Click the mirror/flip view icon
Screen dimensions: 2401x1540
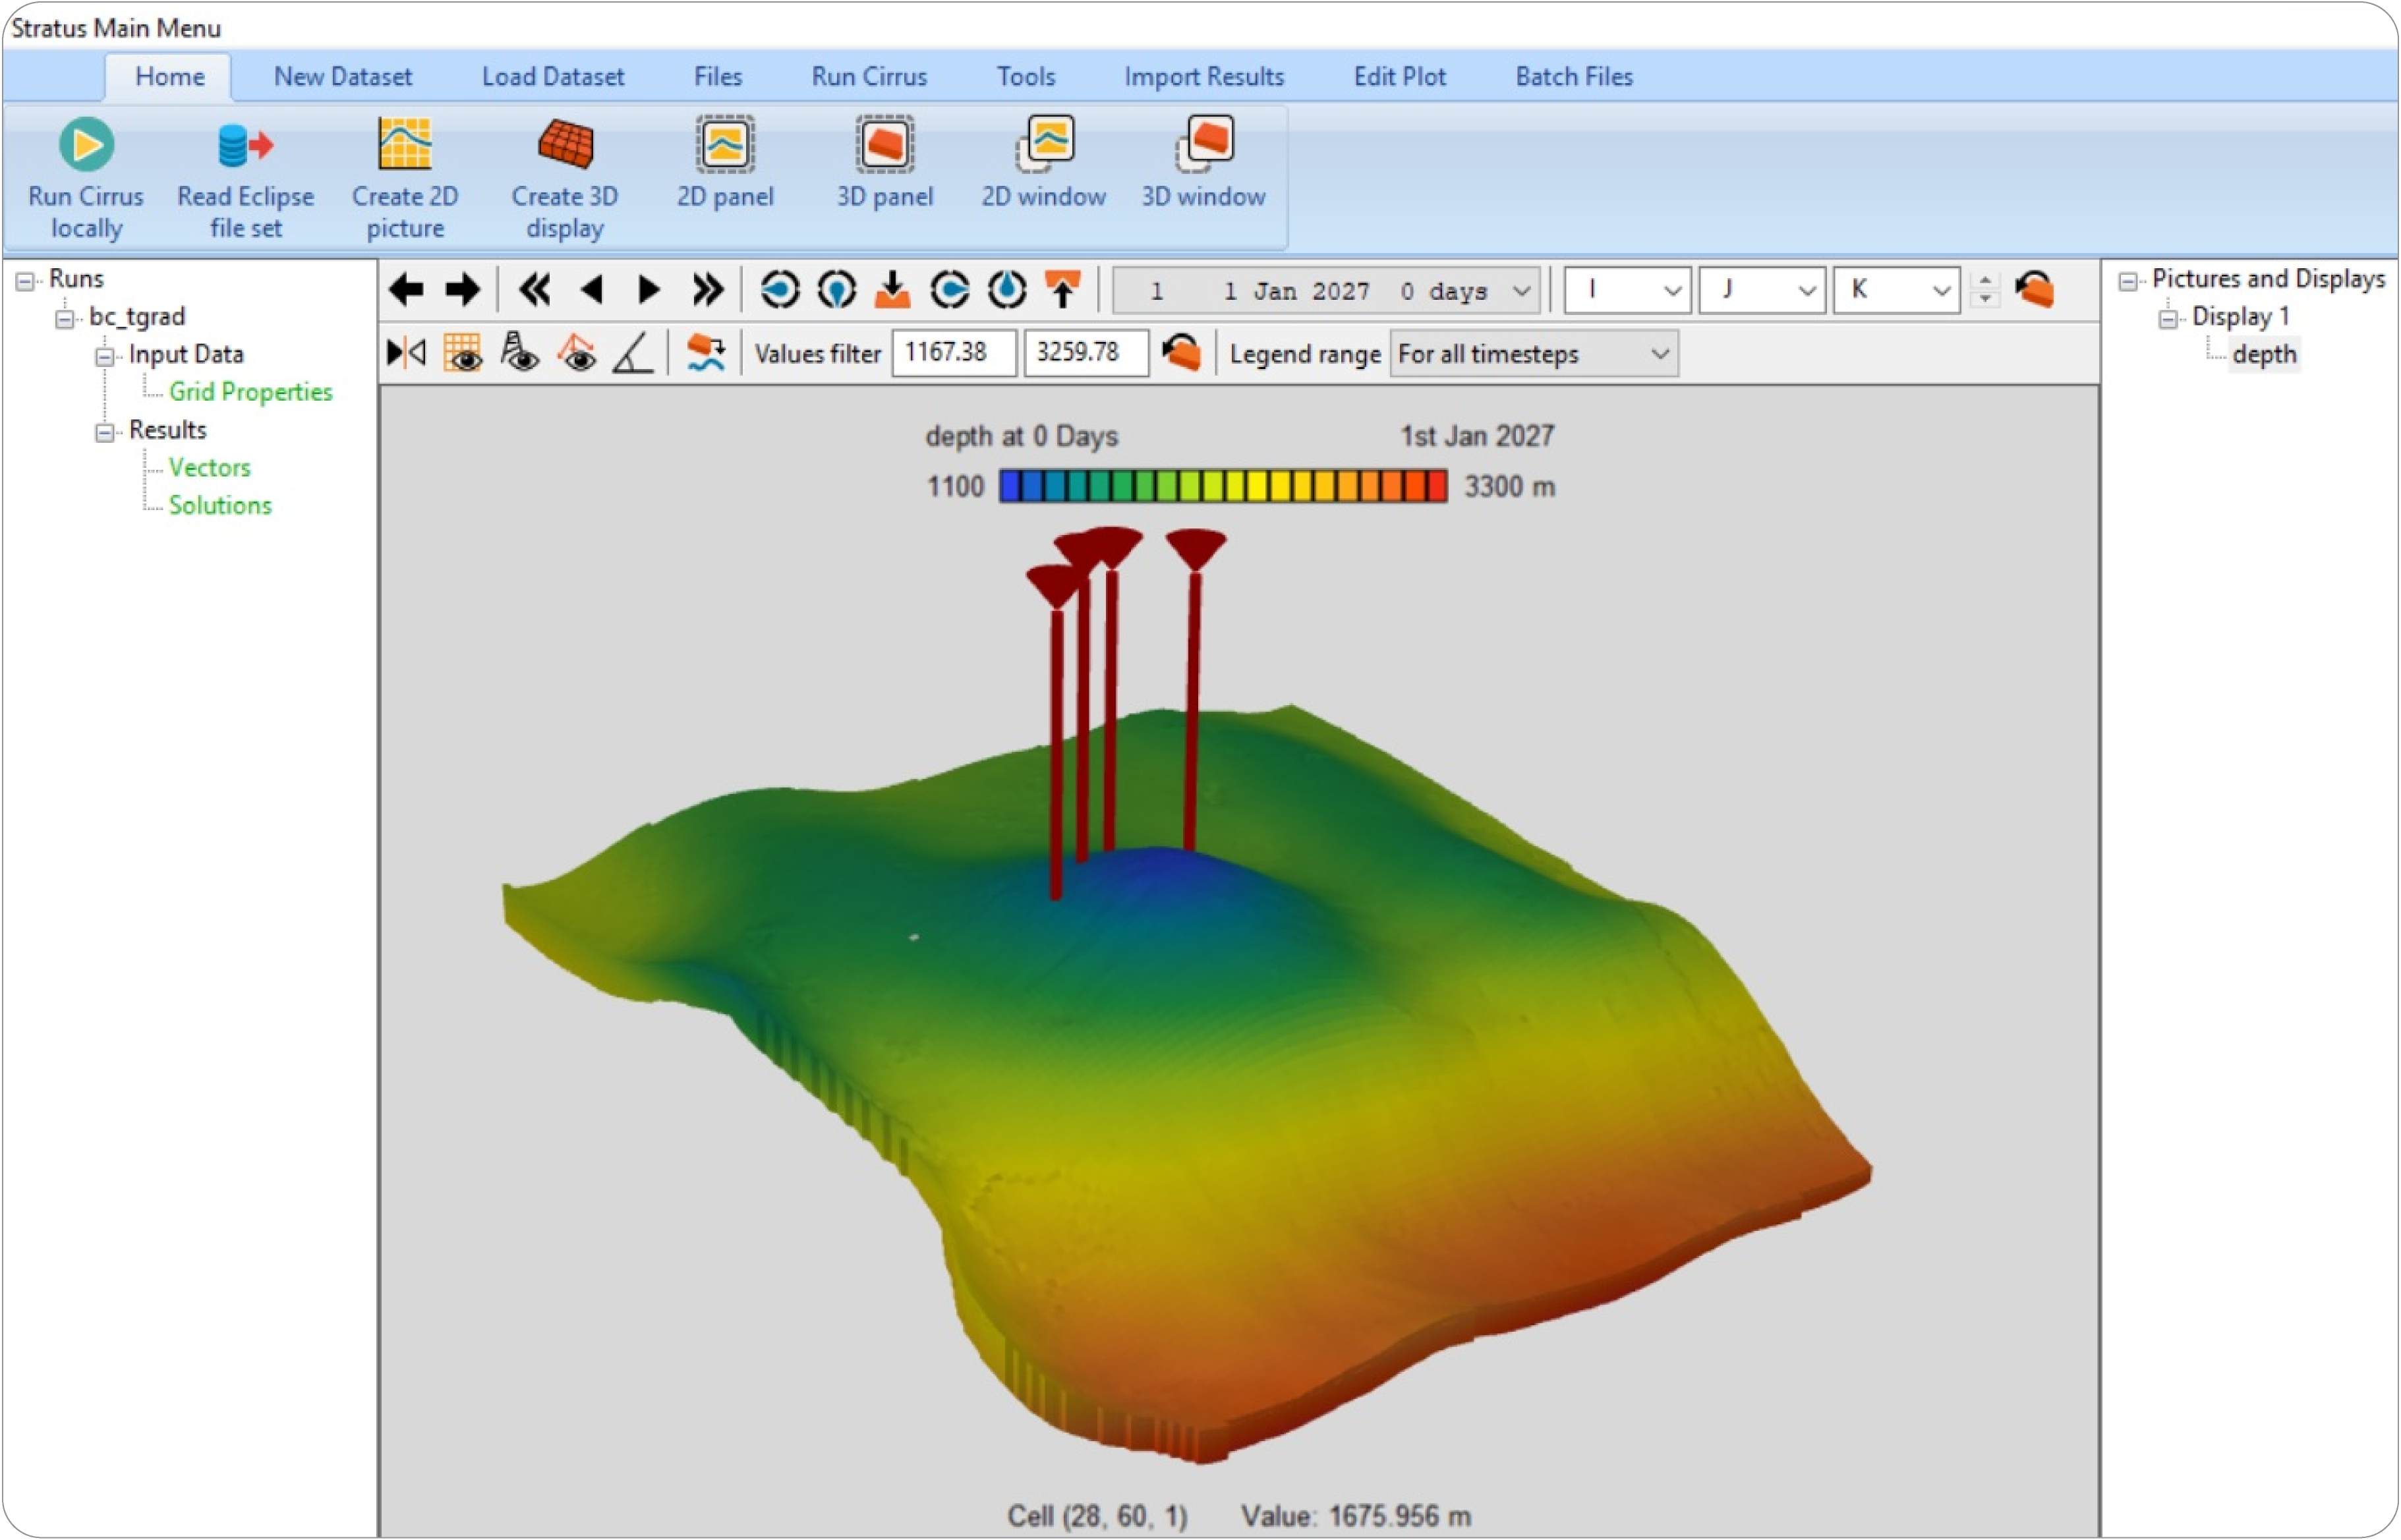(406, 353)
